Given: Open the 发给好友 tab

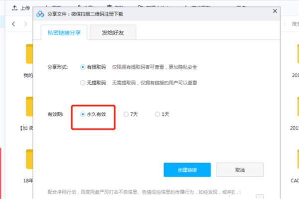Looking at the screenshot, I should (x=113, y=32).
